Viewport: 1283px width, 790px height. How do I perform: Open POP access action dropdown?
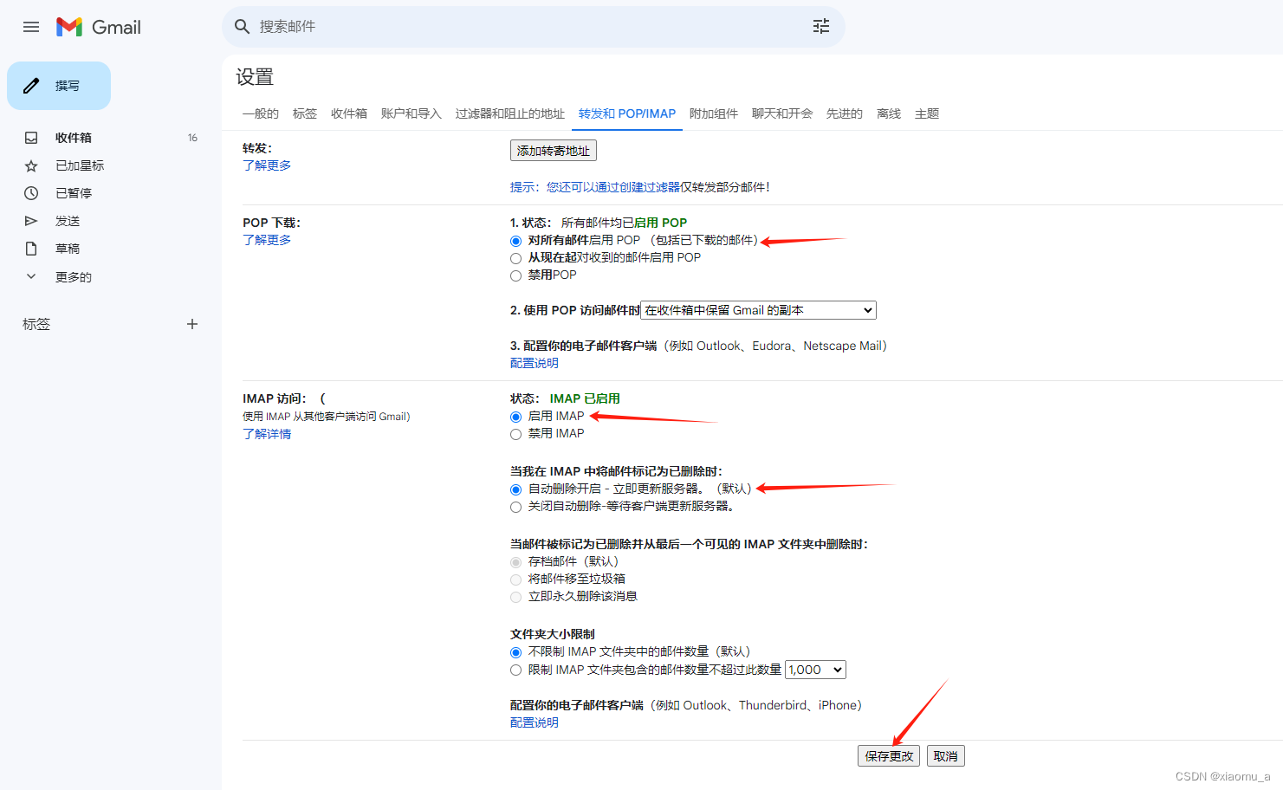pyautogui.click(x=758, y=310)
